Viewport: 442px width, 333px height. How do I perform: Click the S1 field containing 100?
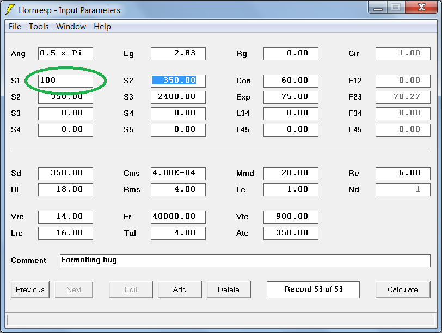click(x=65, y=81)
